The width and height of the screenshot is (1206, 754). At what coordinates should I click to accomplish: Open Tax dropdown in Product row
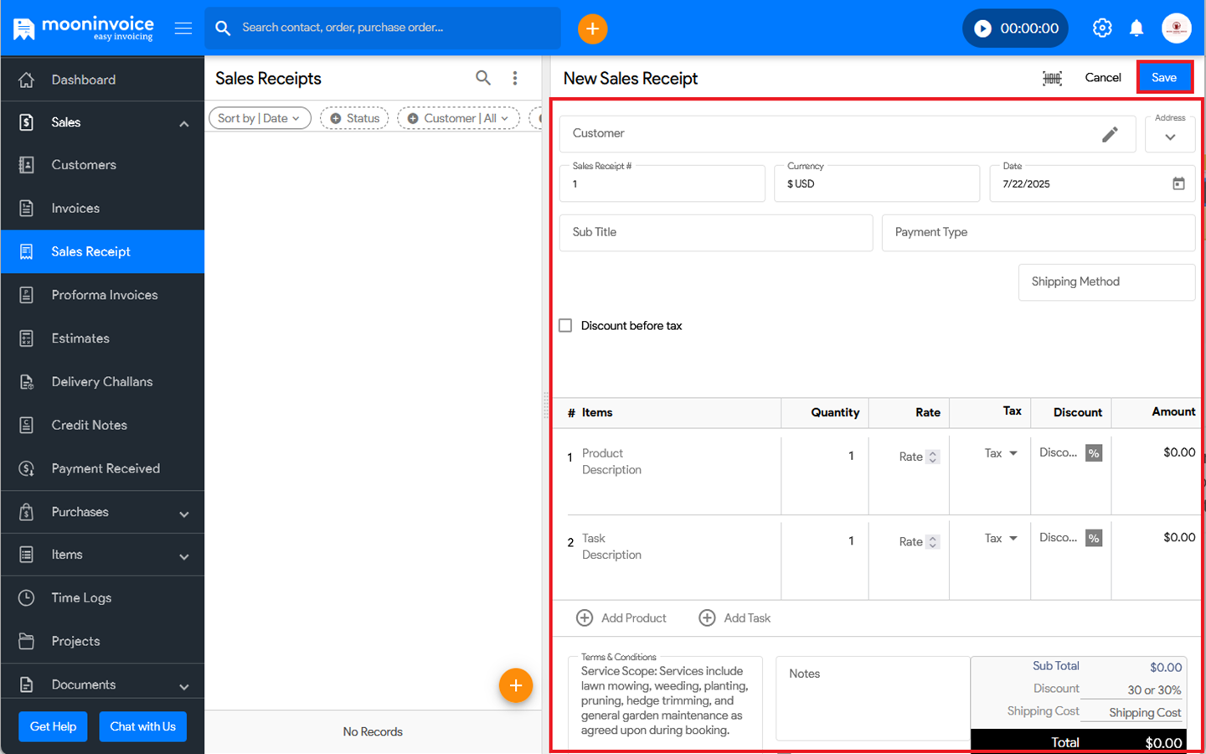1001,453
